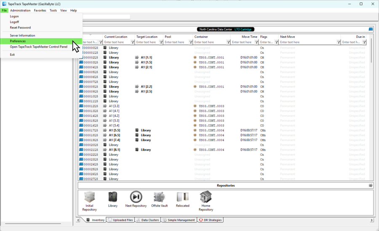This screenshot has width=379, height=231.
Task: Switch to the Uploaded Files tab
Action: point(120,220)
